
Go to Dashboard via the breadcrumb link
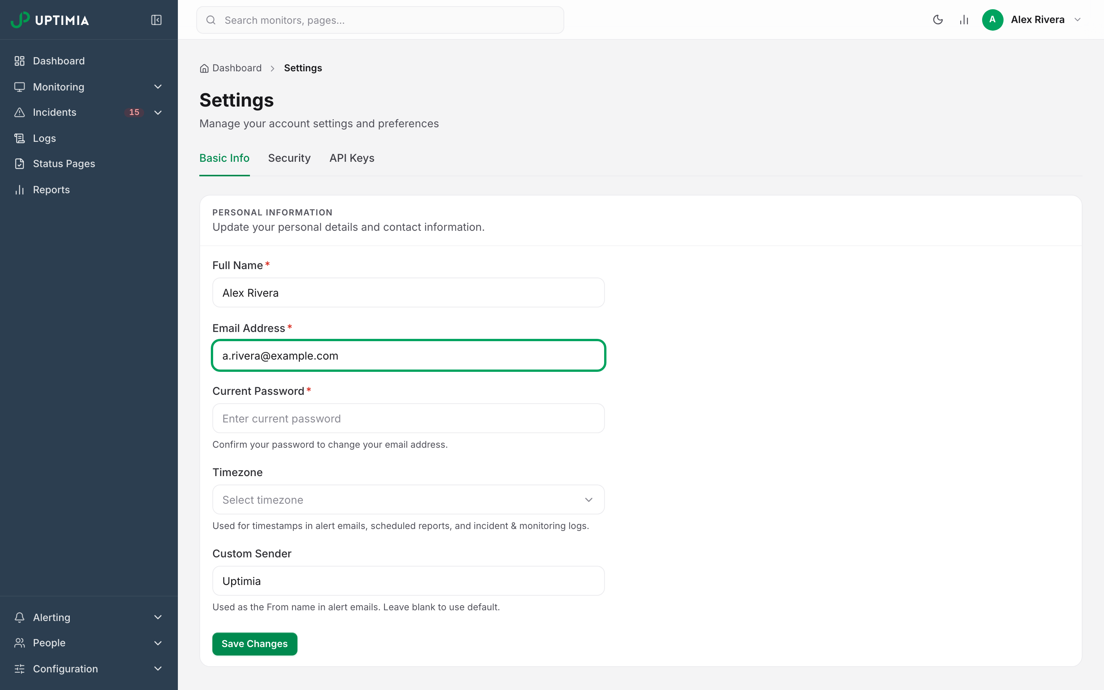[x=237, y=68]
